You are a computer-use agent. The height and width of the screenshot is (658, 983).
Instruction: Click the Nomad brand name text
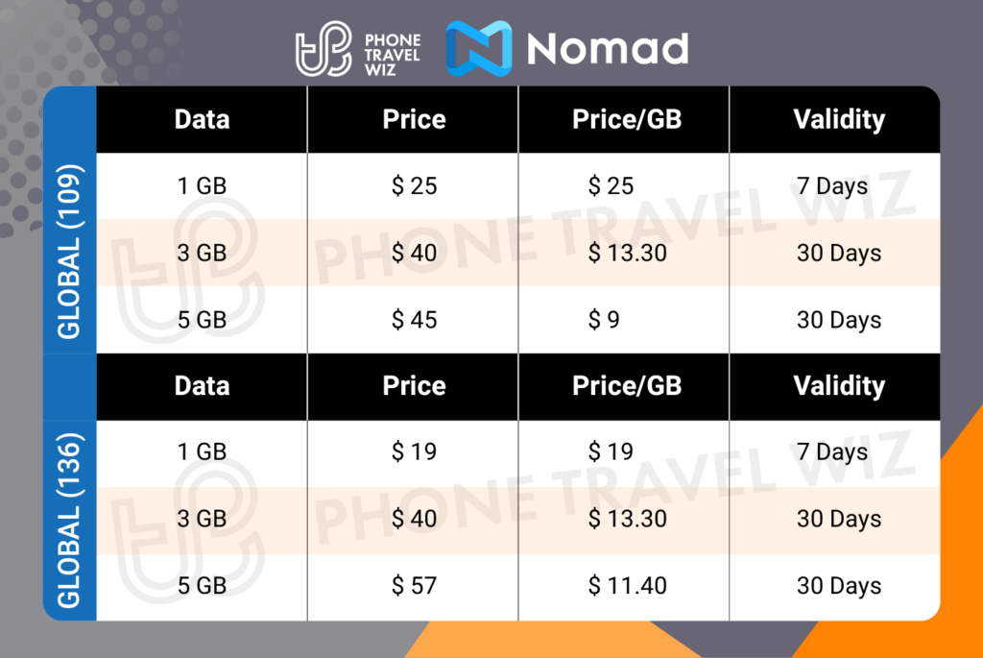tap(607, 48)
